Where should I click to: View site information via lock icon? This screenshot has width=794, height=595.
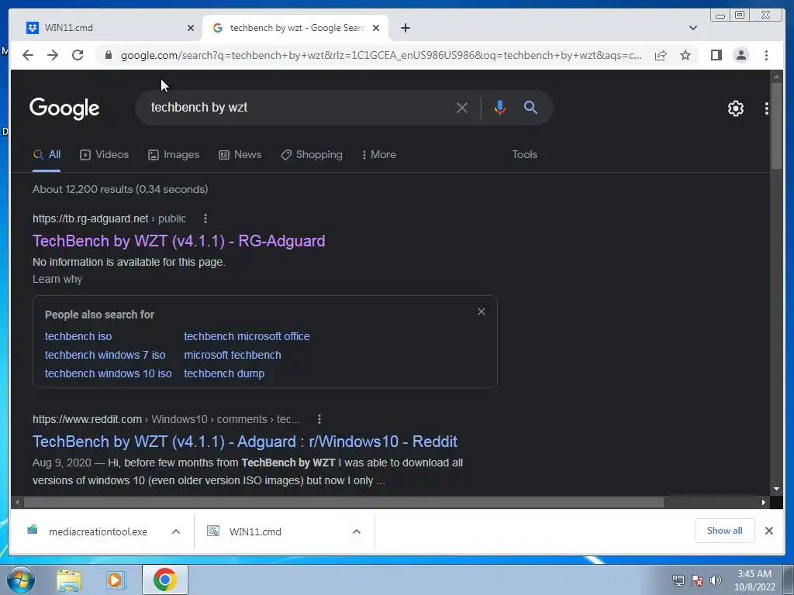coord(108,55)
